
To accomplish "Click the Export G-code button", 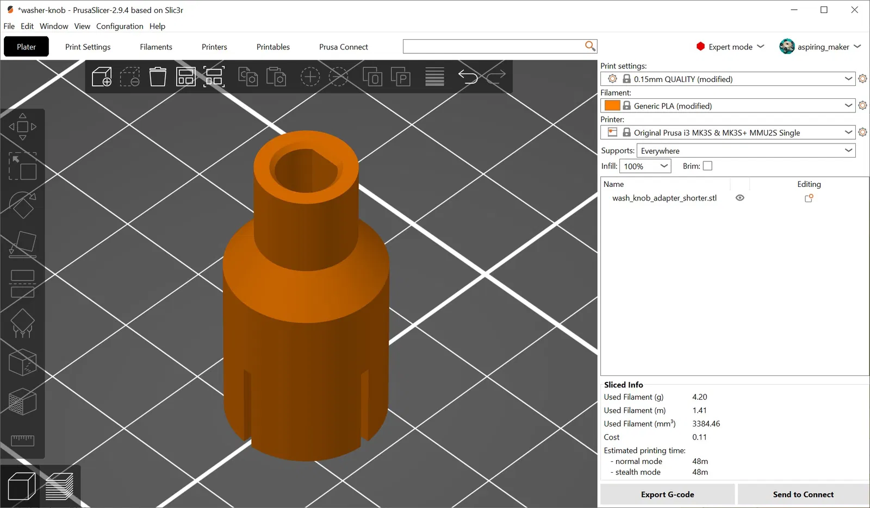I will [x=668, y=494].
